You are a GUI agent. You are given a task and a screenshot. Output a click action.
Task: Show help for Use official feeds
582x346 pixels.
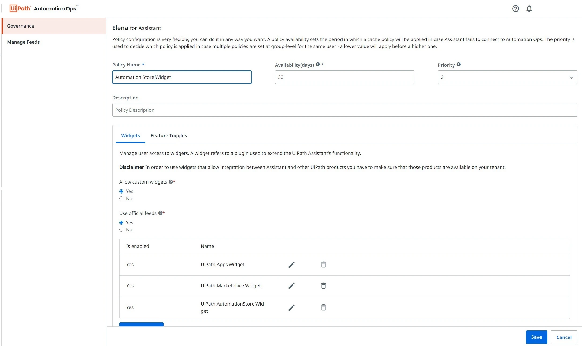[160, 213]
